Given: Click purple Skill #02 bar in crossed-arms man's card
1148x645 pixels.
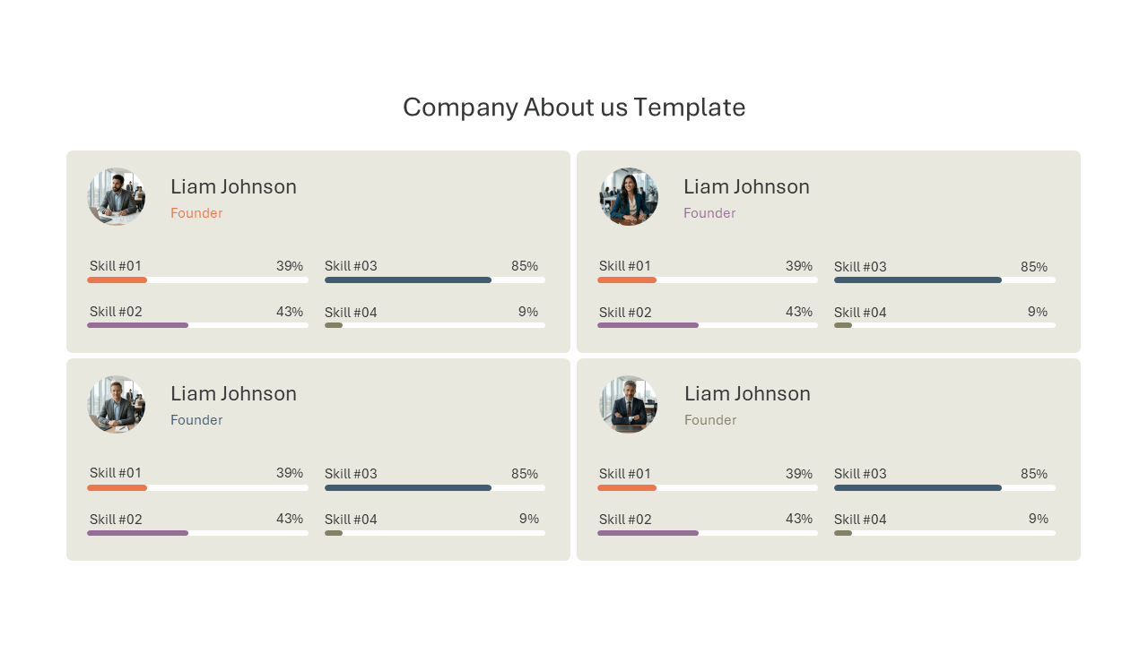Looking at the screenshot, I should 648,533.
